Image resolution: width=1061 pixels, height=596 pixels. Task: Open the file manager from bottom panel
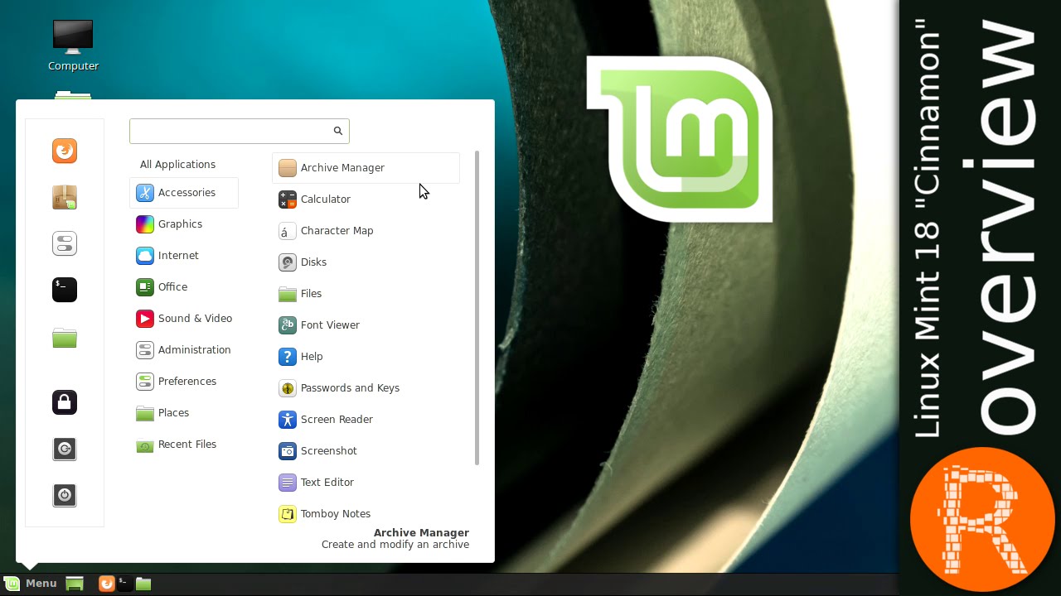coord(143,584)
